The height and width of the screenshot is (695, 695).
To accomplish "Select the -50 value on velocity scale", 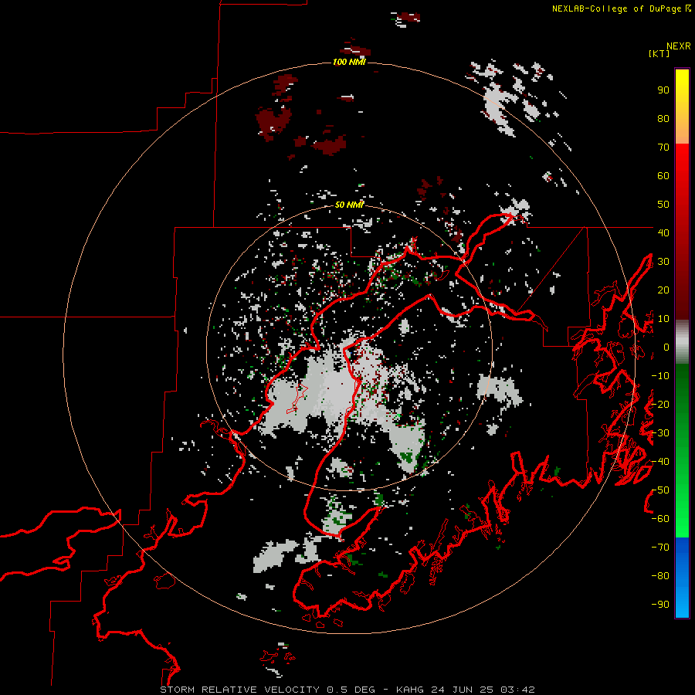I will (x=660, y=490).
